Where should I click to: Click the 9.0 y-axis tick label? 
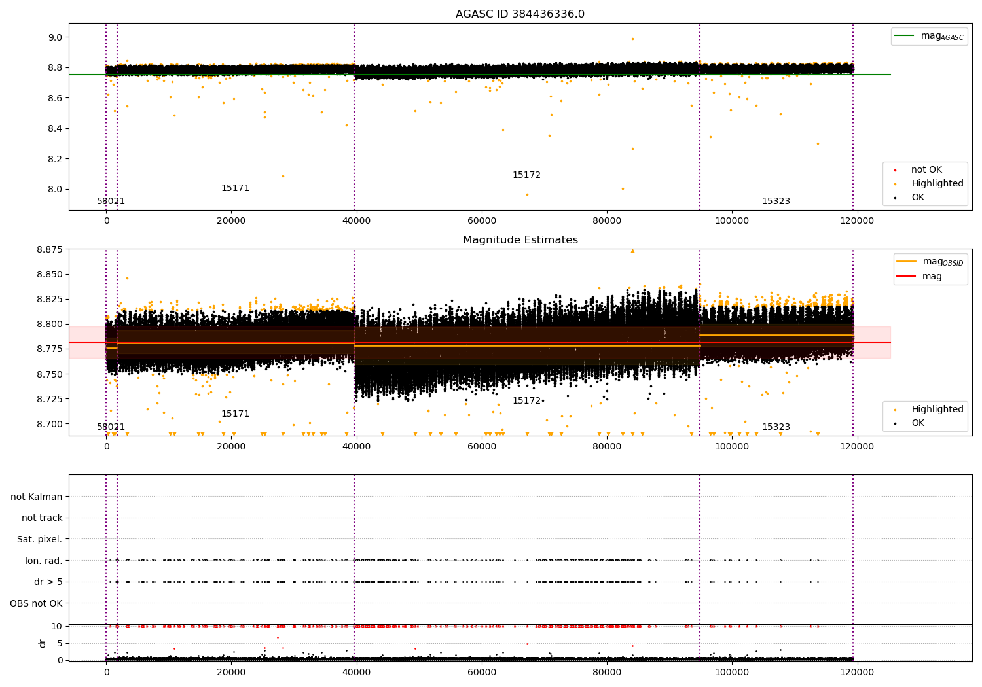click(55, 37)
